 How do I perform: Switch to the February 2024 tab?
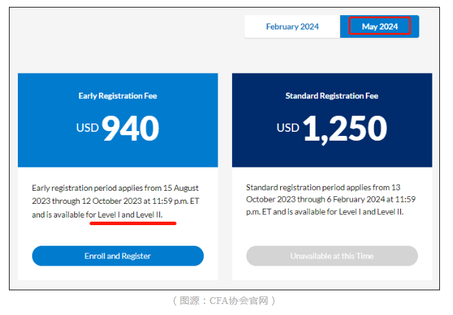coord(292,27)
